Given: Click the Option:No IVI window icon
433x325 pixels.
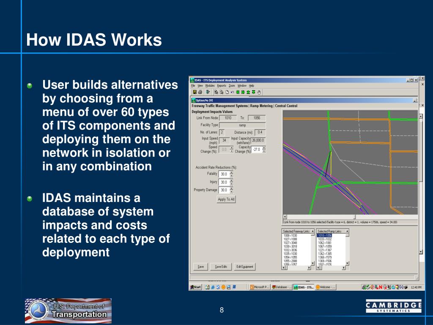Looking at the screenshot, I should click(194, 100).
